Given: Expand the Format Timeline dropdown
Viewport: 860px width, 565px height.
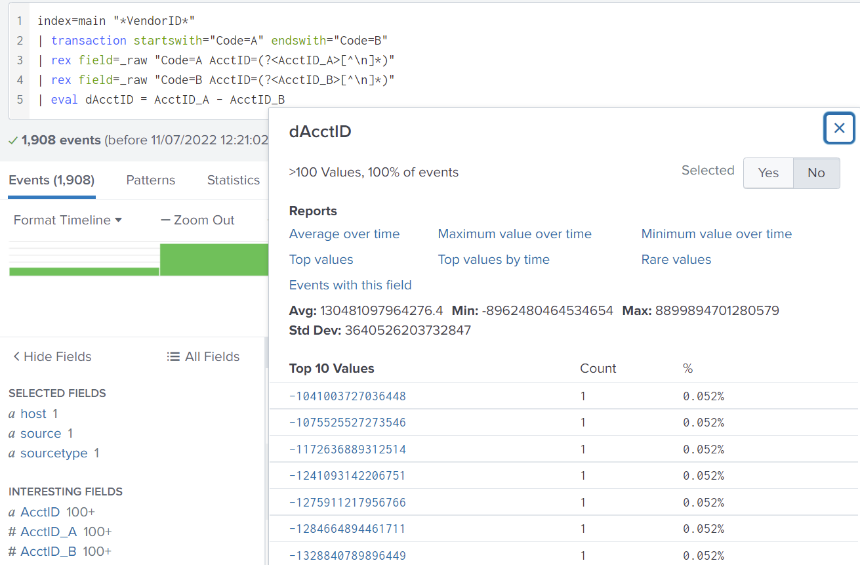Looking at the screenshot, I should (x=68, y=220).
